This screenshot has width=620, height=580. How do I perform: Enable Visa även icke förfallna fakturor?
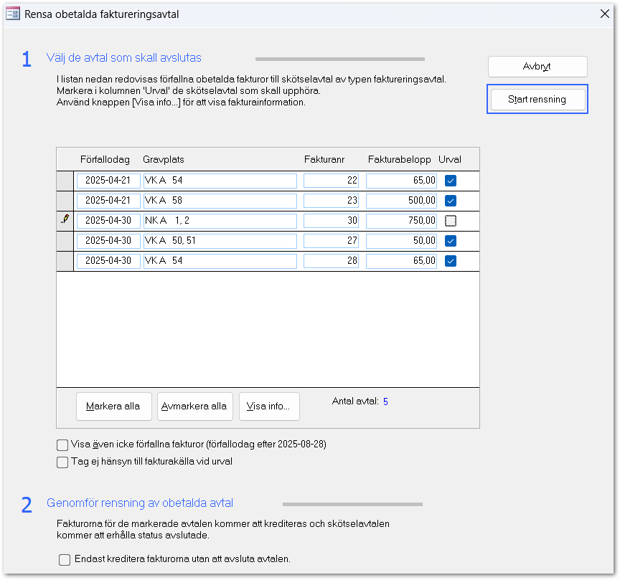[x=62, y=444]
